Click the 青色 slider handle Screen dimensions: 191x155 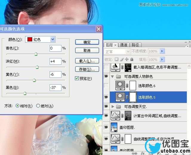pyautogui.click(x=36, y=54)
